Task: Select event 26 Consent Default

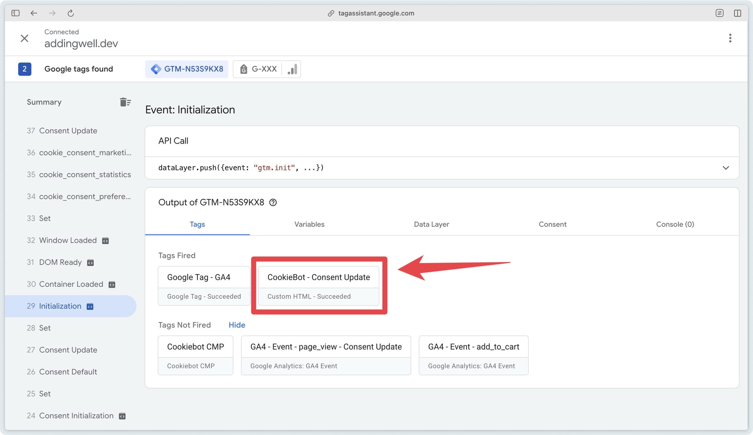Action: coord(71,372)
